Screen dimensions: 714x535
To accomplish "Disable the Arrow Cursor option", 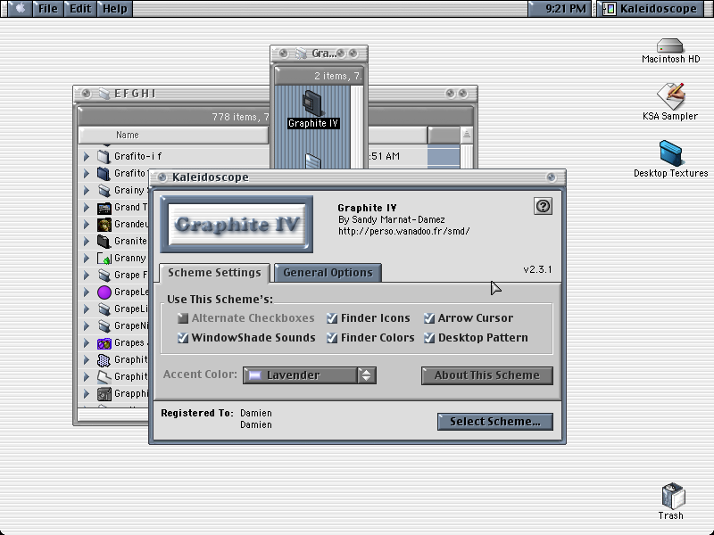I will pyautogui.click(x=429, y=318).
